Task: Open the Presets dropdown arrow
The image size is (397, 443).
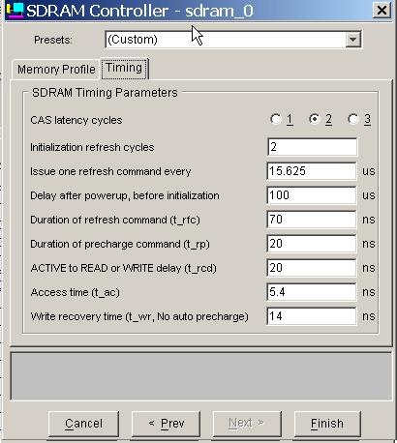Action: tap(353, 40)
